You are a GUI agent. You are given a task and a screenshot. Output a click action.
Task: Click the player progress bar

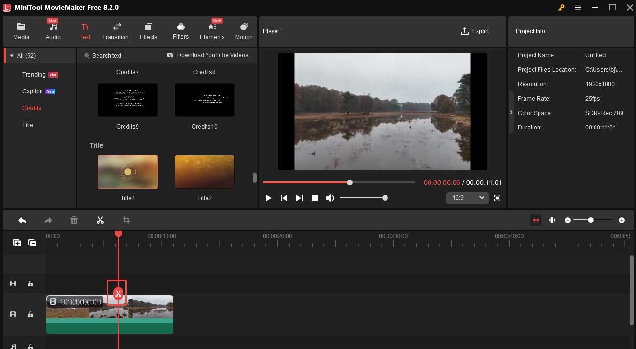pyautogui.click(x=338, y=182)
